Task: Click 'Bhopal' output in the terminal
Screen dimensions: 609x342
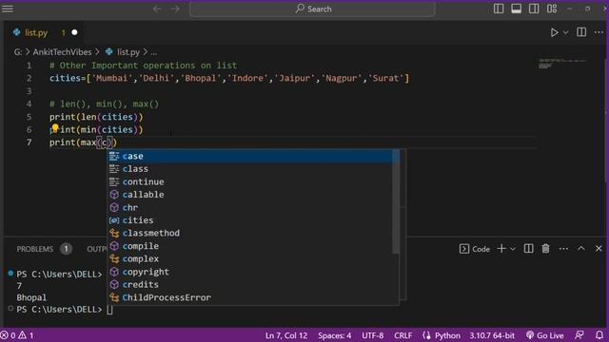Action: pos(31,297)
